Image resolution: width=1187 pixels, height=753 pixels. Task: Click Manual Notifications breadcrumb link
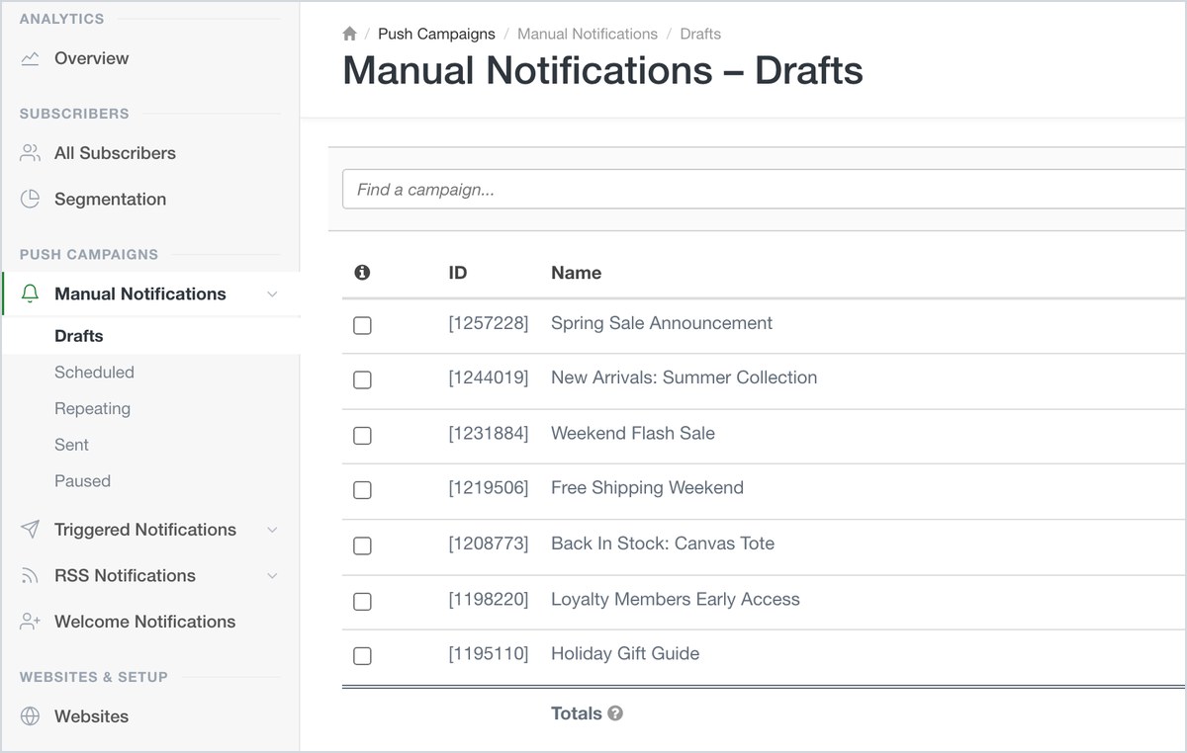(588, 34)
